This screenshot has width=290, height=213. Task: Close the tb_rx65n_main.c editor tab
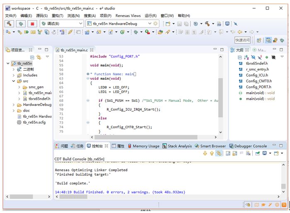(92, 50)
